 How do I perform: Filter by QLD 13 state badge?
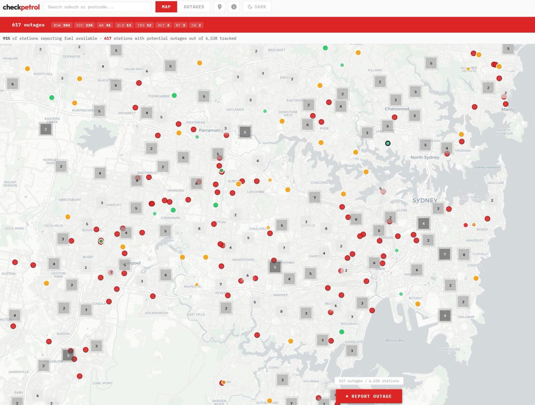click(x=124, y=25)
